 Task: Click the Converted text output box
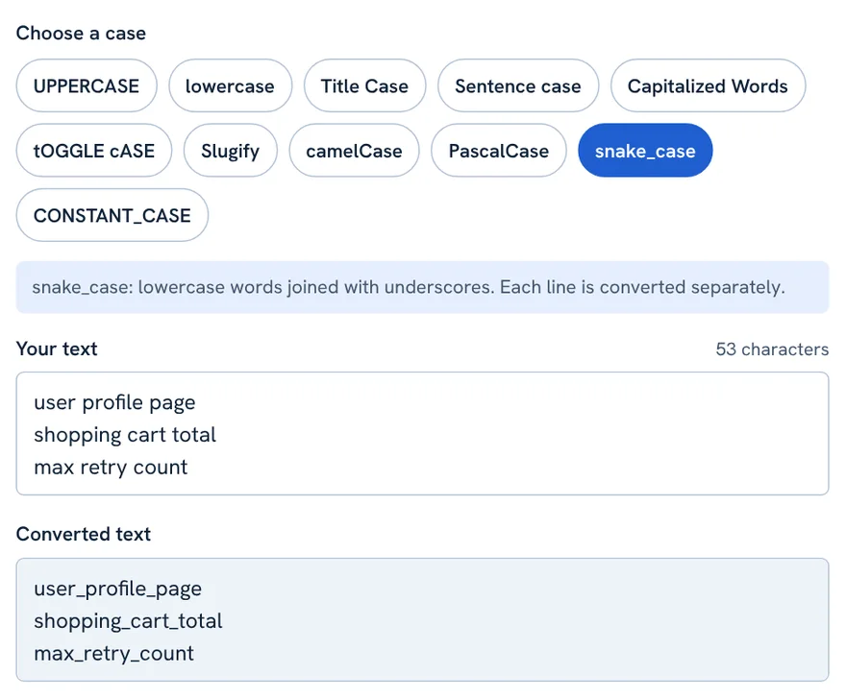[x=422, y=620]
